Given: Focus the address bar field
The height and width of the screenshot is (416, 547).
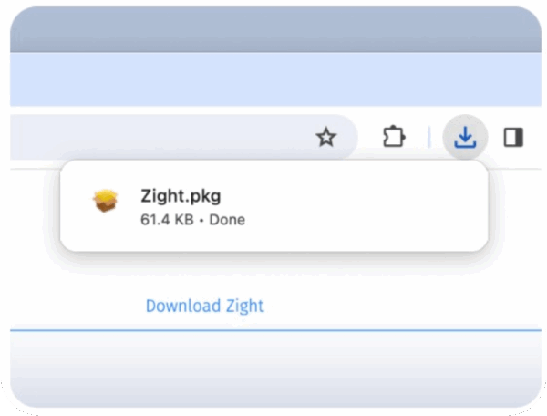Looking at the screenshot, I should (x=137, y=138).
